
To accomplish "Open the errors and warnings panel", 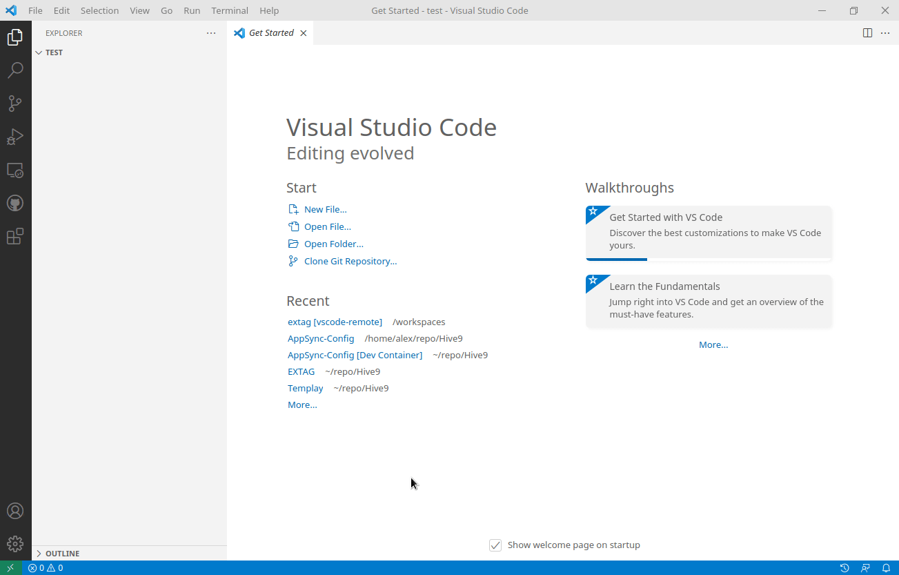I will (45, 567).
